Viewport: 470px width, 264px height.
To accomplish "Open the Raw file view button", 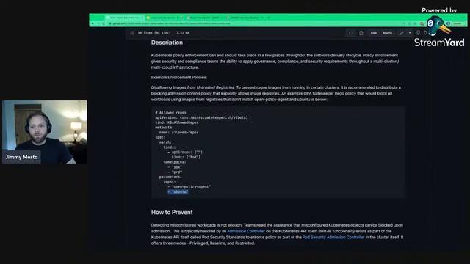I will [x=374, y=33].
